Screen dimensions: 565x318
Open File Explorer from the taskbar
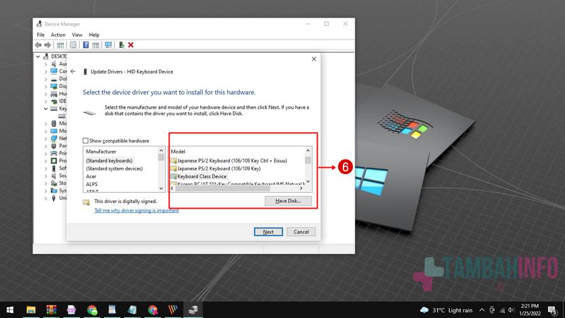pyautogui.click(x=31, y=310)
